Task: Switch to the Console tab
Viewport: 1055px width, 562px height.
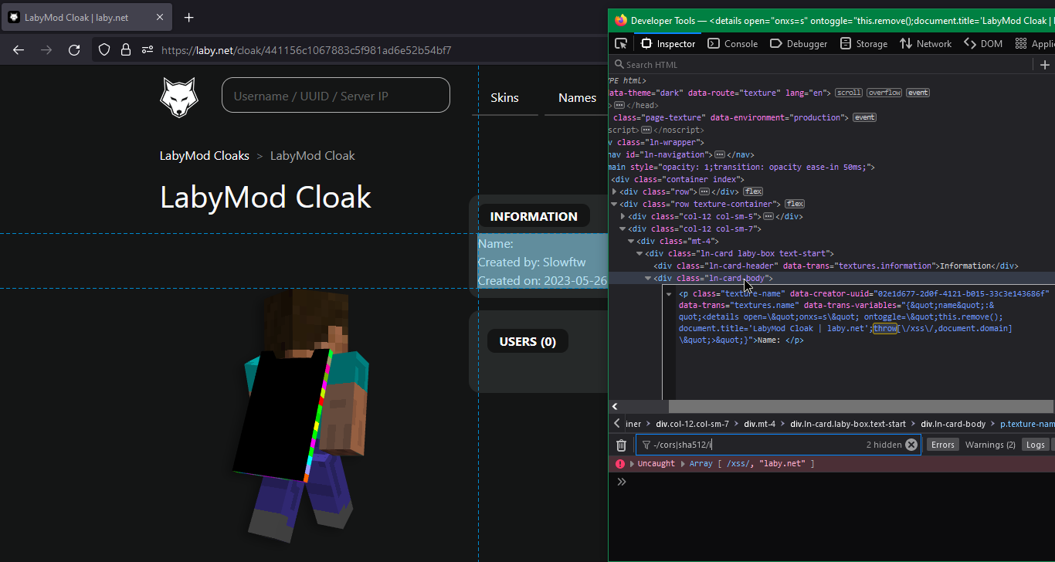Action: [x=733, y=44]
